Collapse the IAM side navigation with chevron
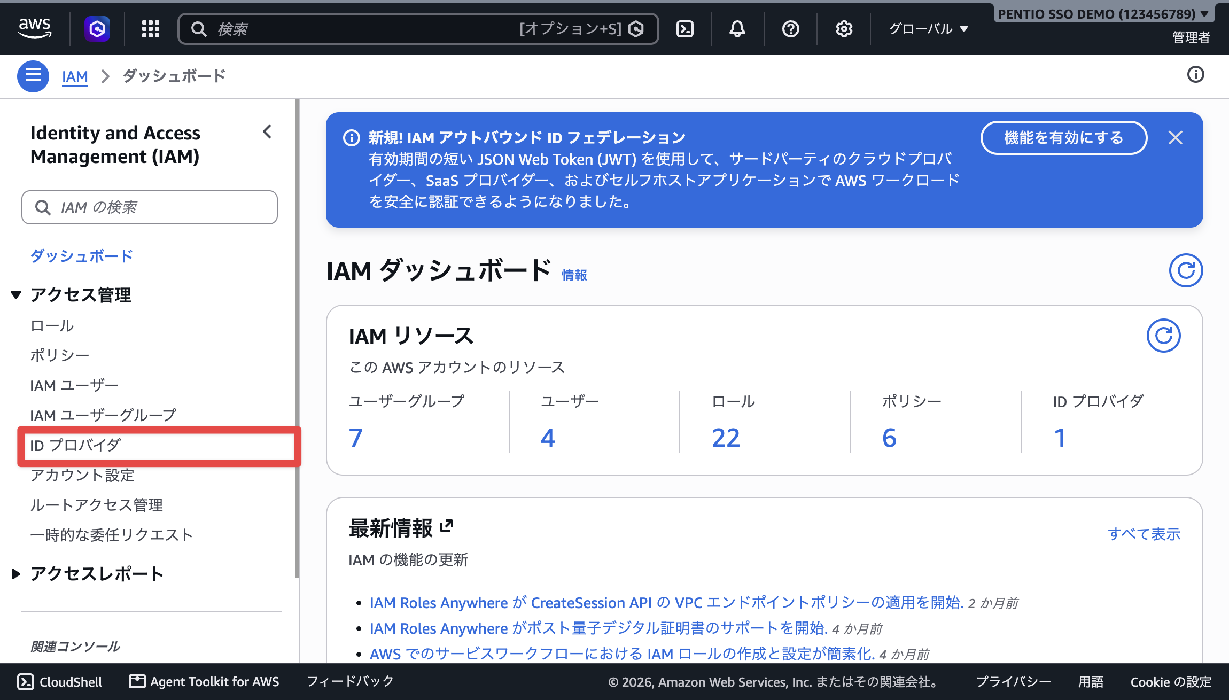The width and height of the screenshot is (1229, 700). point(268,131)
